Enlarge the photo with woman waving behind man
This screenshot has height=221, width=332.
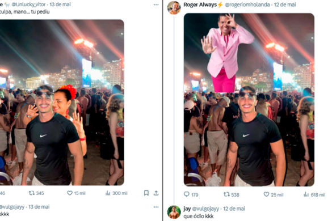click(62, 103)
